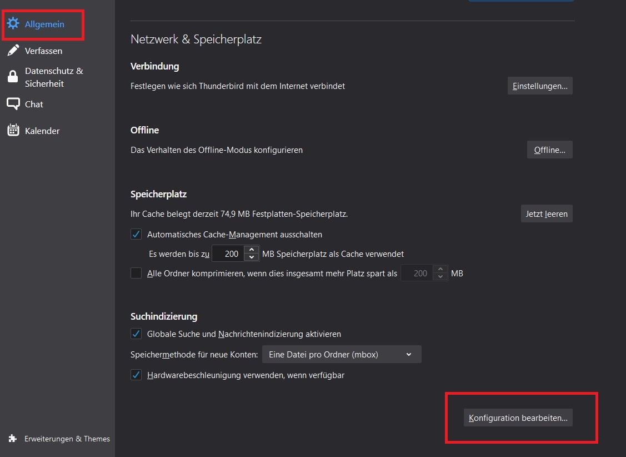Open 'Konfiguration bearbeiten...' config editor
The height and width of the screenshot is (457, 626).
point(518,418)
